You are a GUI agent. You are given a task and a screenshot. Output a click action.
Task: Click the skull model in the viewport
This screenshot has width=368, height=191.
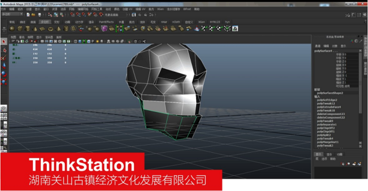tap(166, 91)
